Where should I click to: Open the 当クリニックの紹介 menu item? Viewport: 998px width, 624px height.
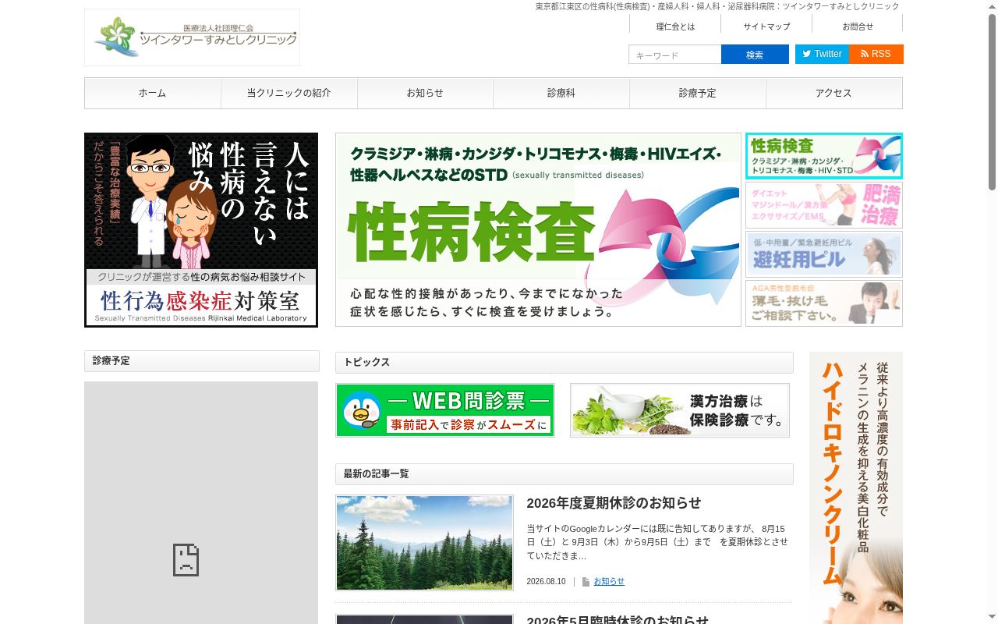[289, 93]
